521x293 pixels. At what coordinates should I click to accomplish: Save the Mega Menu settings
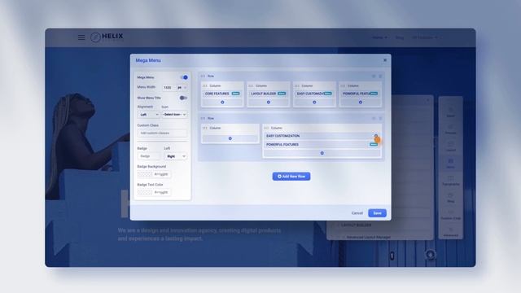pos(377,213)
